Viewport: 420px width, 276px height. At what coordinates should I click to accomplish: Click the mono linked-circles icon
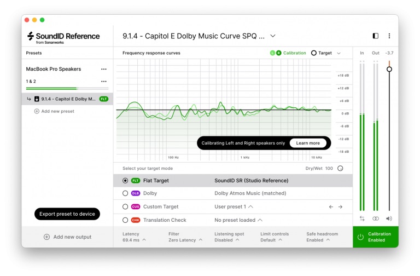tap(376, 219)
